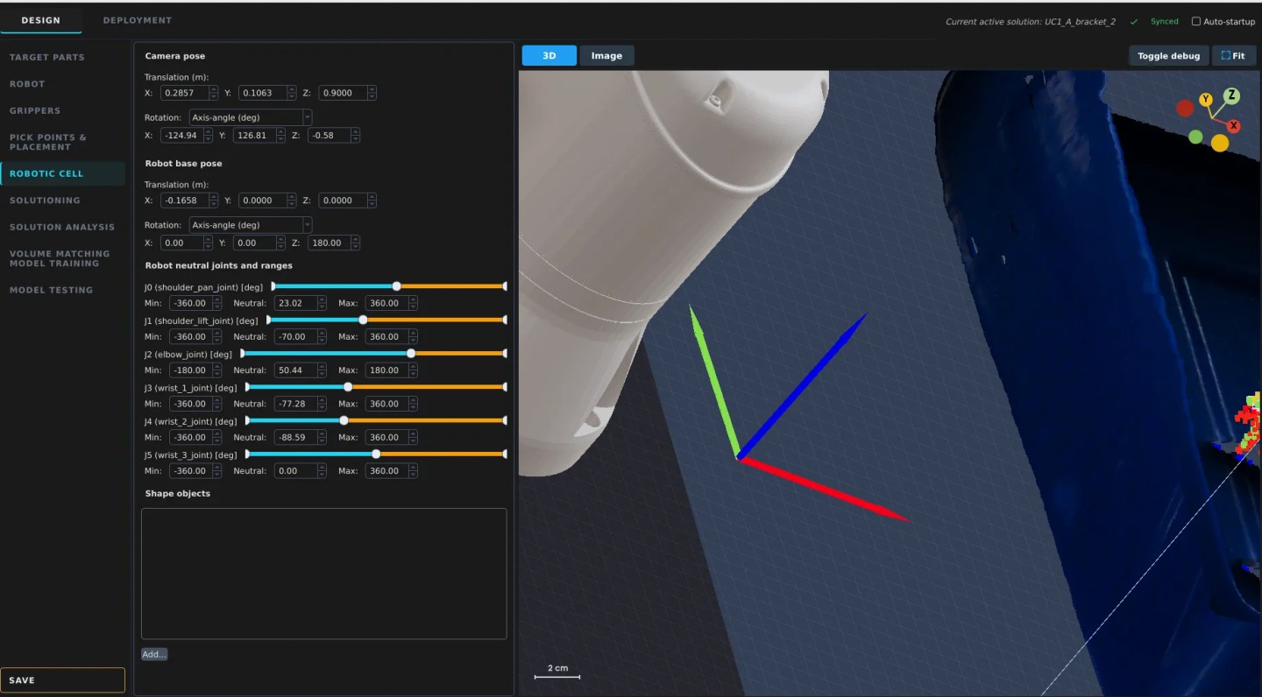Select the 3D view tab
Image resolution: width=1262 pixels, height=697 pixels.
tap(549, 56)
